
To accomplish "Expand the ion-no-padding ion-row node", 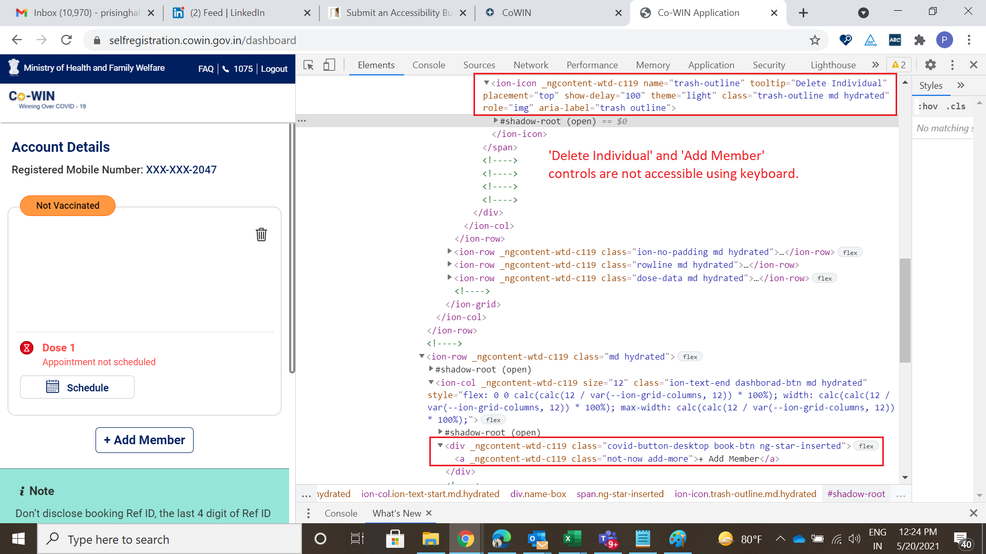I will coord(449,251).
